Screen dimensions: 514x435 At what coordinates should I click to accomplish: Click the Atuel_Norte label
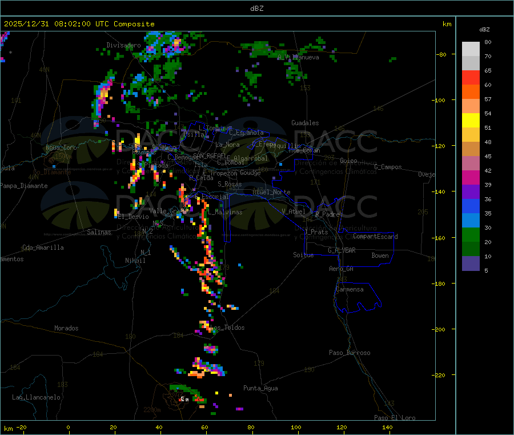point(271,192)
